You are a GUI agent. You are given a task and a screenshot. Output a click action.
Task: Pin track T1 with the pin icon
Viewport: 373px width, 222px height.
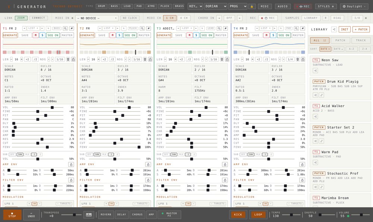(x=71, y=28)
